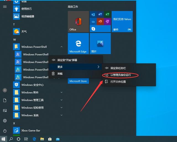Click the Power icon in the sidebar
This screenshot has width=177, height=142.
tap(5, 131)
